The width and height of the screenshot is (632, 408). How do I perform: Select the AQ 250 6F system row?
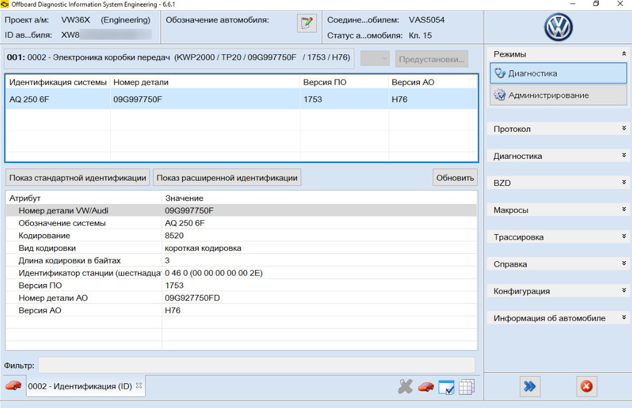pos(242,99)
